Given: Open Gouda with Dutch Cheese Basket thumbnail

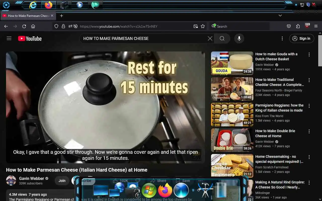Looking at the screenshot, I should point(232,63).
